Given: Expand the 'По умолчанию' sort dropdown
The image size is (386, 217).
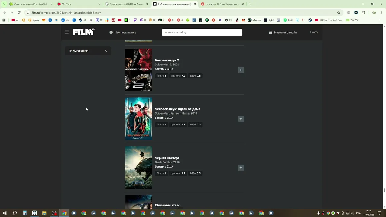Looking at the screenshot, I should (x=88, y=51).
